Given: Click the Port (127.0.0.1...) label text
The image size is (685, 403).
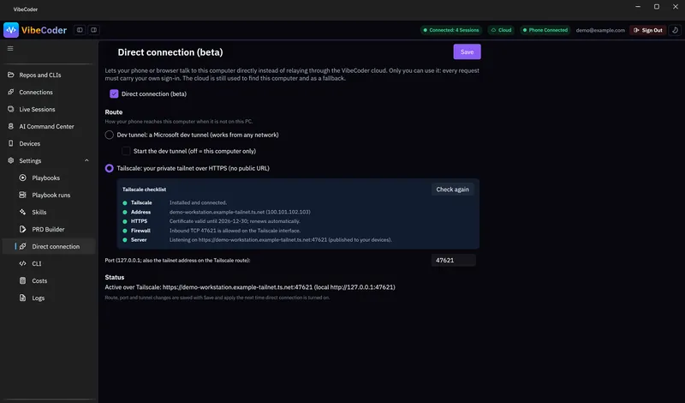Looking at the screenshot, I should (177, 261).
